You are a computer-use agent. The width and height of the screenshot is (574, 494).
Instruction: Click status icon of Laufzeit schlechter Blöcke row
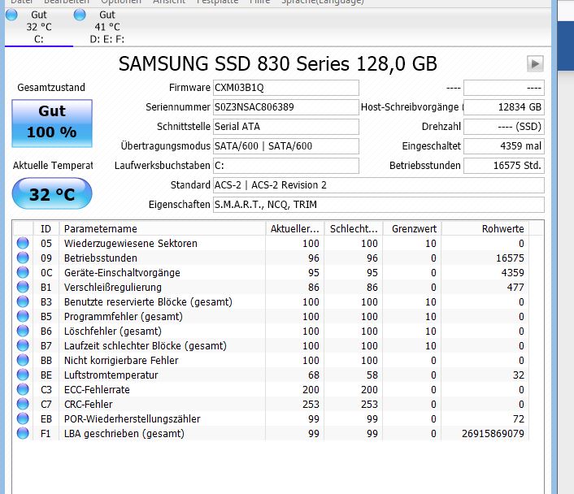[23, 345]
